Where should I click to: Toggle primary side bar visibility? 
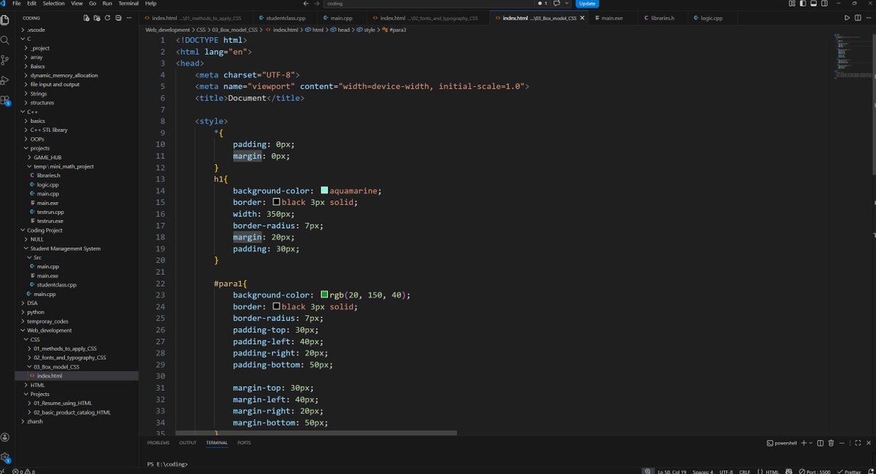(x=804, y=4)
